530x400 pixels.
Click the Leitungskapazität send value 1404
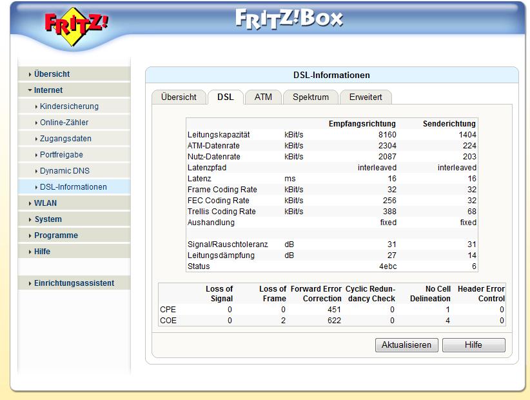[467, 135]
